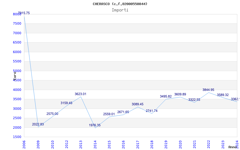Click the Anno x-axis title
Screen dimensions: 240x150
232,147
